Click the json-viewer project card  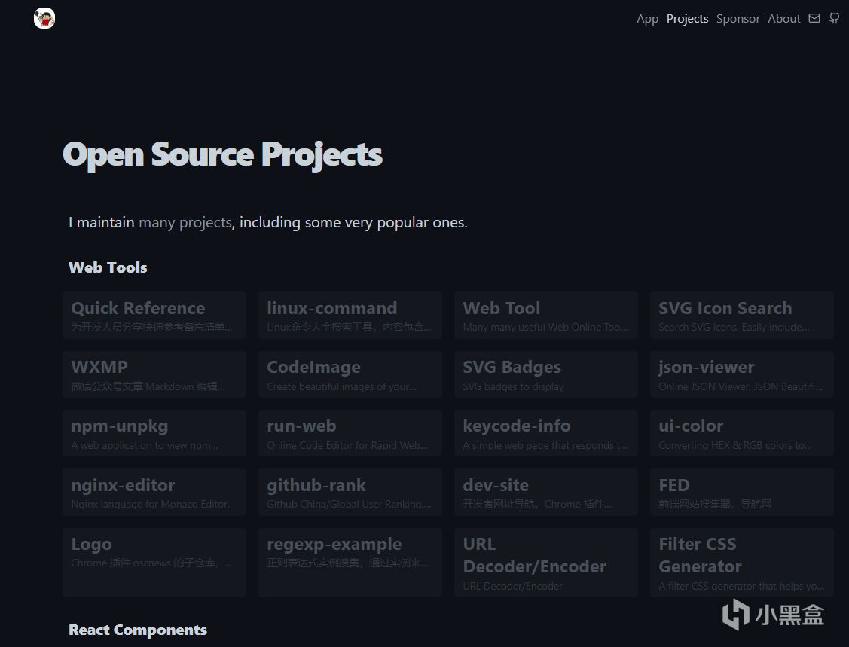click(741, 374)
